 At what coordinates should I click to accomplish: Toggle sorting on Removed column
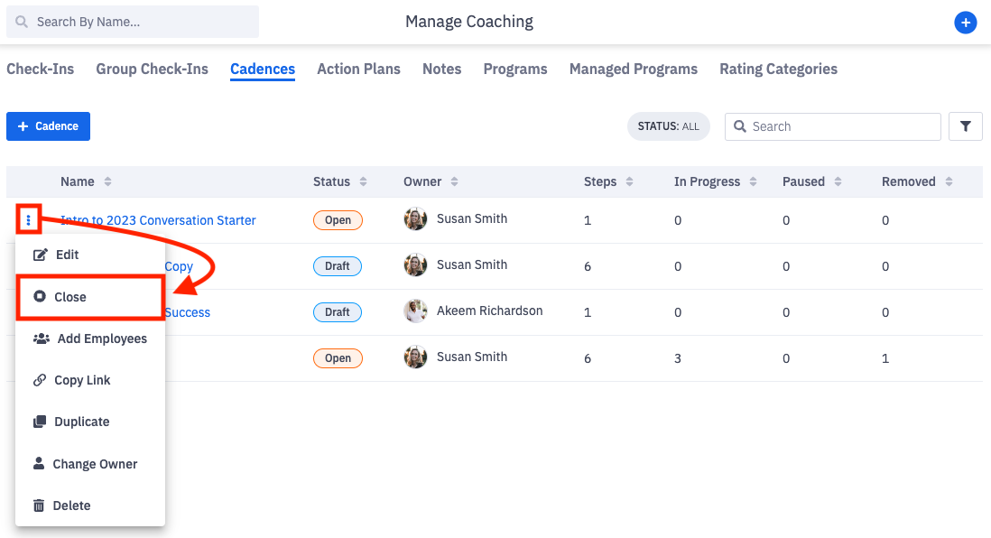tap(949, 181)
